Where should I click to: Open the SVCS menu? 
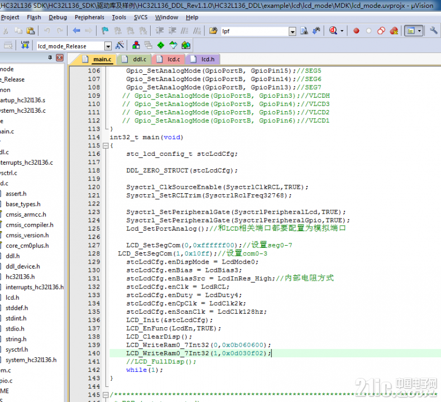click(141, 17)
